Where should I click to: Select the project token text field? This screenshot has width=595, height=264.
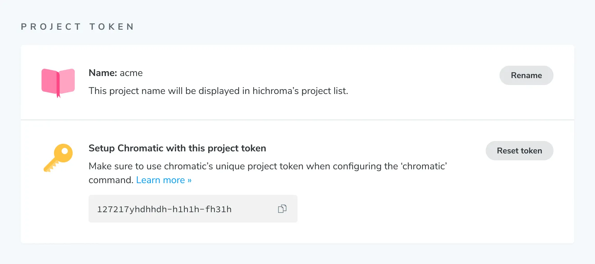click(x=193, y=209)
